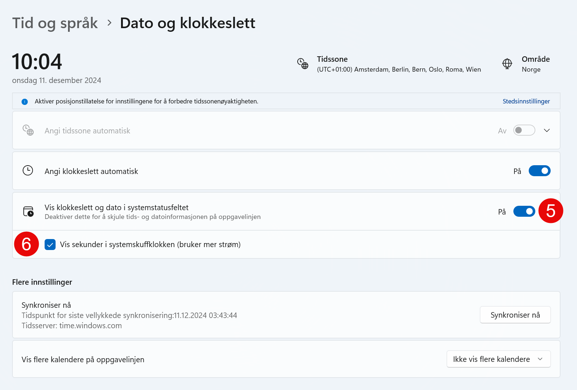Expand the Angi tidssone automatisk section chevron

coord(547,130)
